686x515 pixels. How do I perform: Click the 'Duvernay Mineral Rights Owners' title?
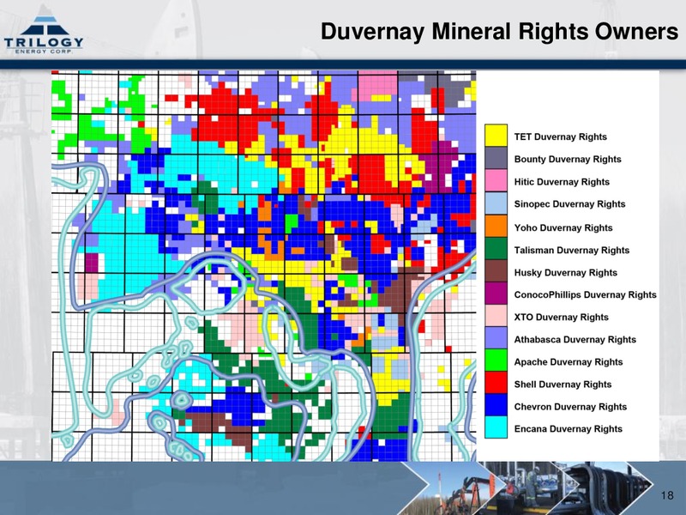pyautogui.click(x=499, y=32)
